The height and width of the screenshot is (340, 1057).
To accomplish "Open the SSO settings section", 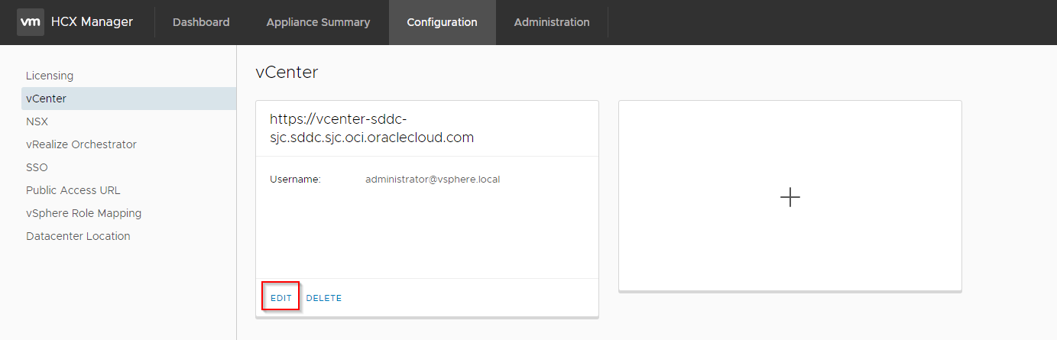I will [x=37, y=167].
